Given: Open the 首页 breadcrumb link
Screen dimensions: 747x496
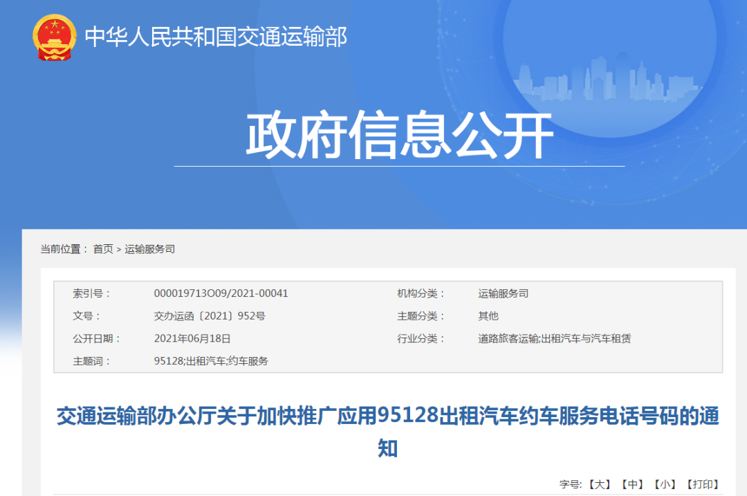Looking at the screenshot, I should (103, 249).
